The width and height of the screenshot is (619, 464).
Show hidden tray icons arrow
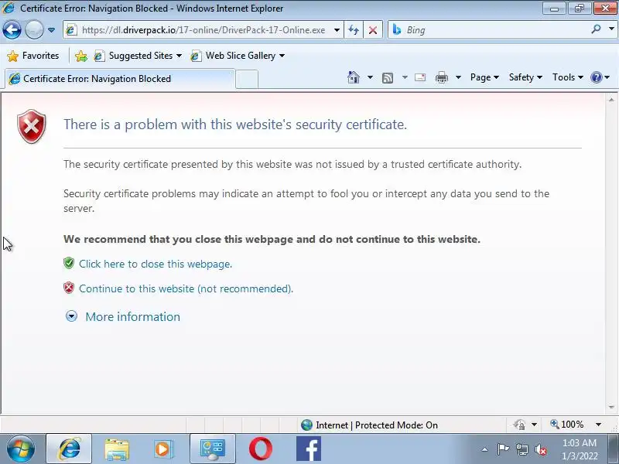click(x=485, y=449)
